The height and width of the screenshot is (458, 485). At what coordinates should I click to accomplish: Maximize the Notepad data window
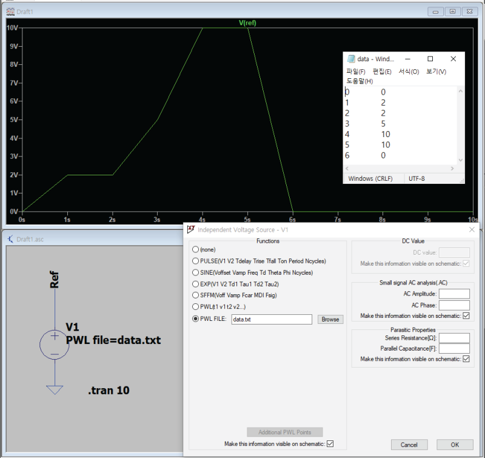tap(430, 59)
